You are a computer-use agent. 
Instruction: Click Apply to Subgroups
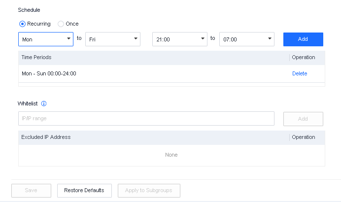point(149,190)
